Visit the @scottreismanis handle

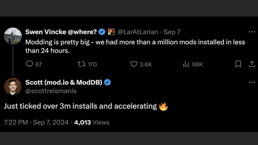[x=51, y=91]
